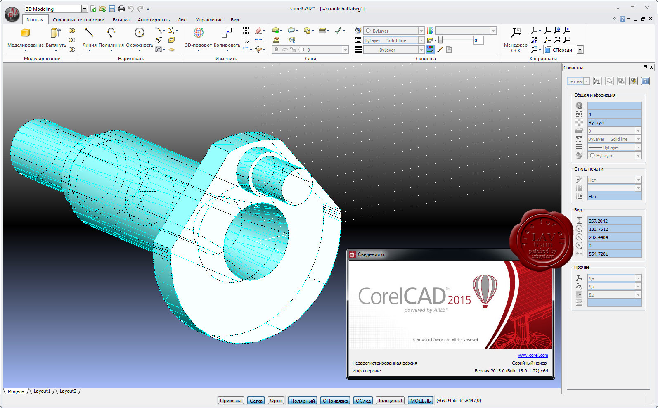This screenshot has height=408, width=658.
Task: Open Сплошные тела и сетки tab
Action: tap(78, 20)
